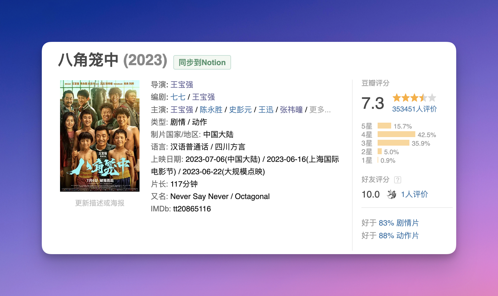Click the 同步到Notion button
The height and width of the screenshot is (296, 498).
[202, 63]
